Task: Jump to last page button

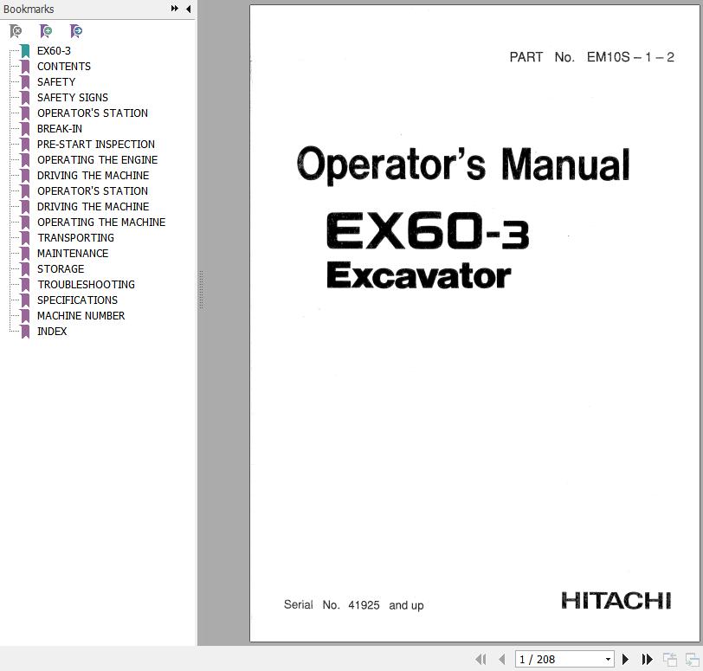Action: (647, 659)
